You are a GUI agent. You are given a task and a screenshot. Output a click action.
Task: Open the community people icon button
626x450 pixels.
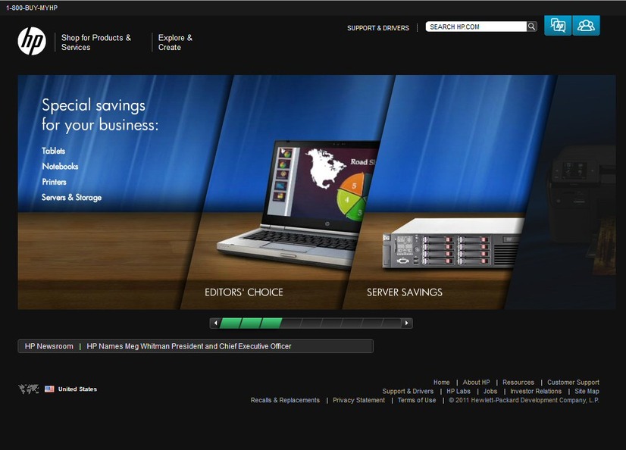(x=586, y=26)
